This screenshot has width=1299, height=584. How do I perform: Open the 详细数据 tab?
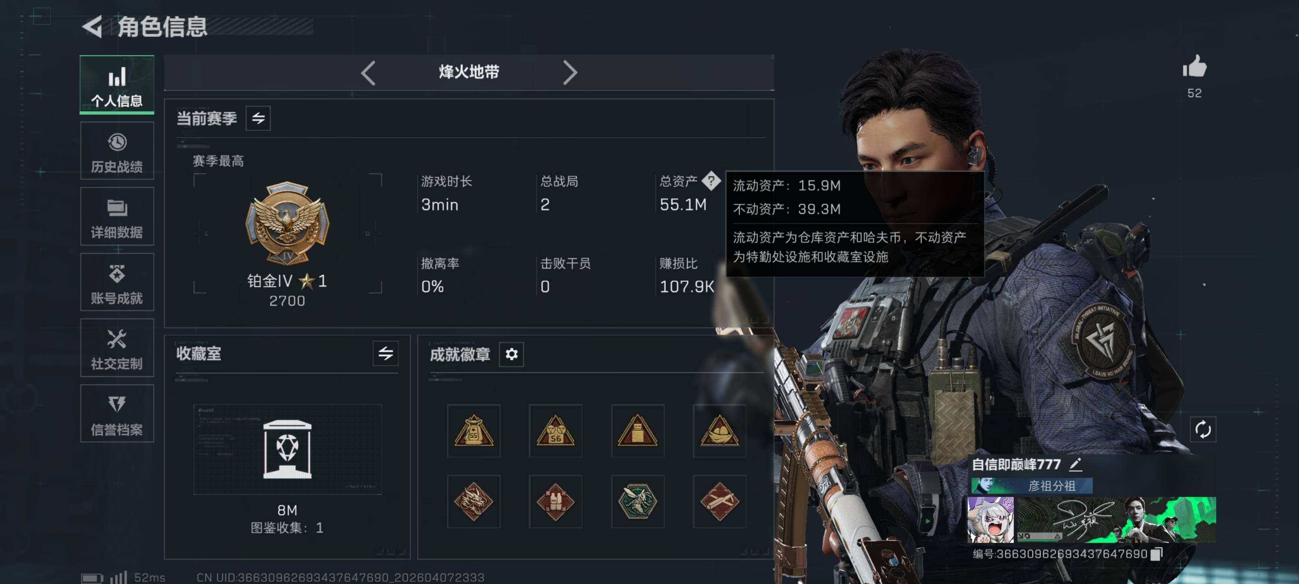pos(117,217)
